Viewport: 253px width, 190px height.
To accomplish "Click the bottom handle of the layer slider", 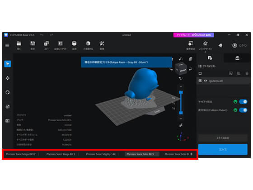I will pos(181,113).
